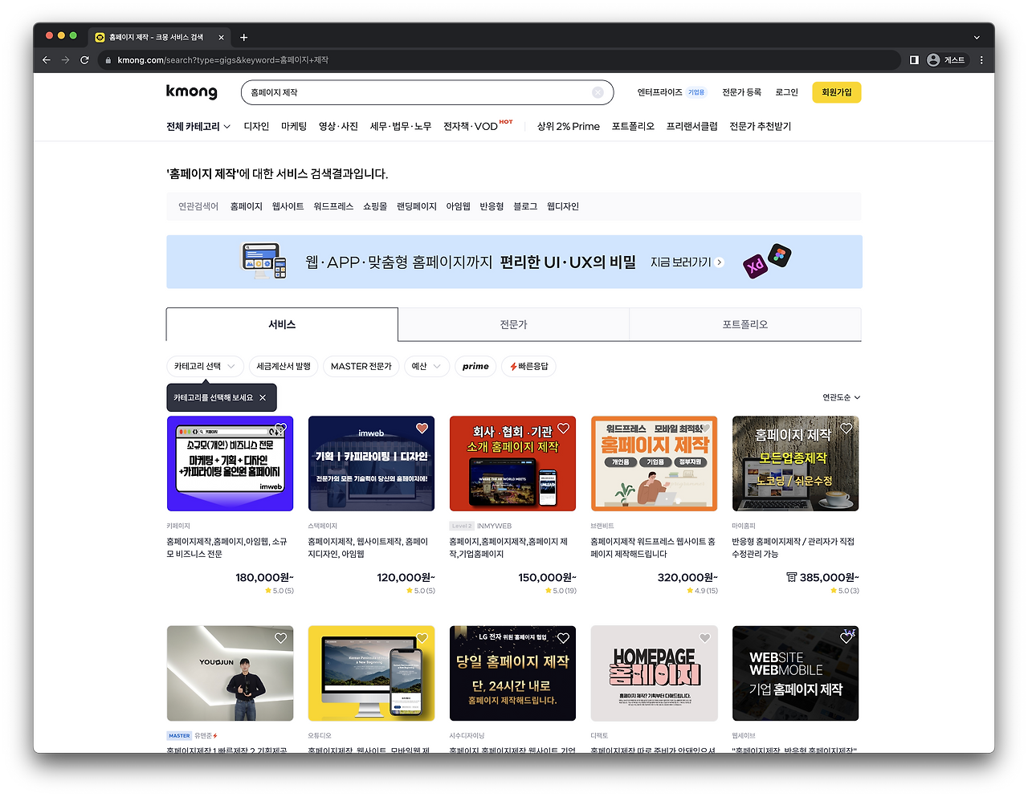Toggle the heart on the 워드프레스 홈페이지 제작 card

(704, 428)
